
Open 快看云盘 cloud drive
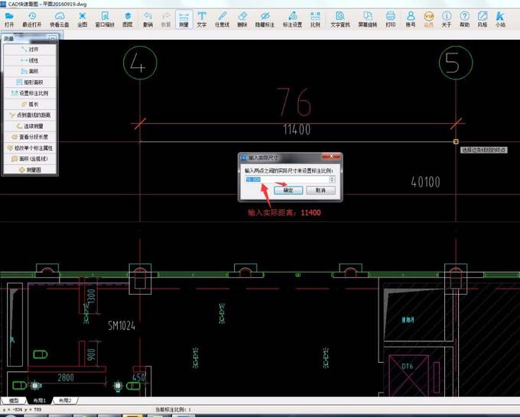pos(58,18)
